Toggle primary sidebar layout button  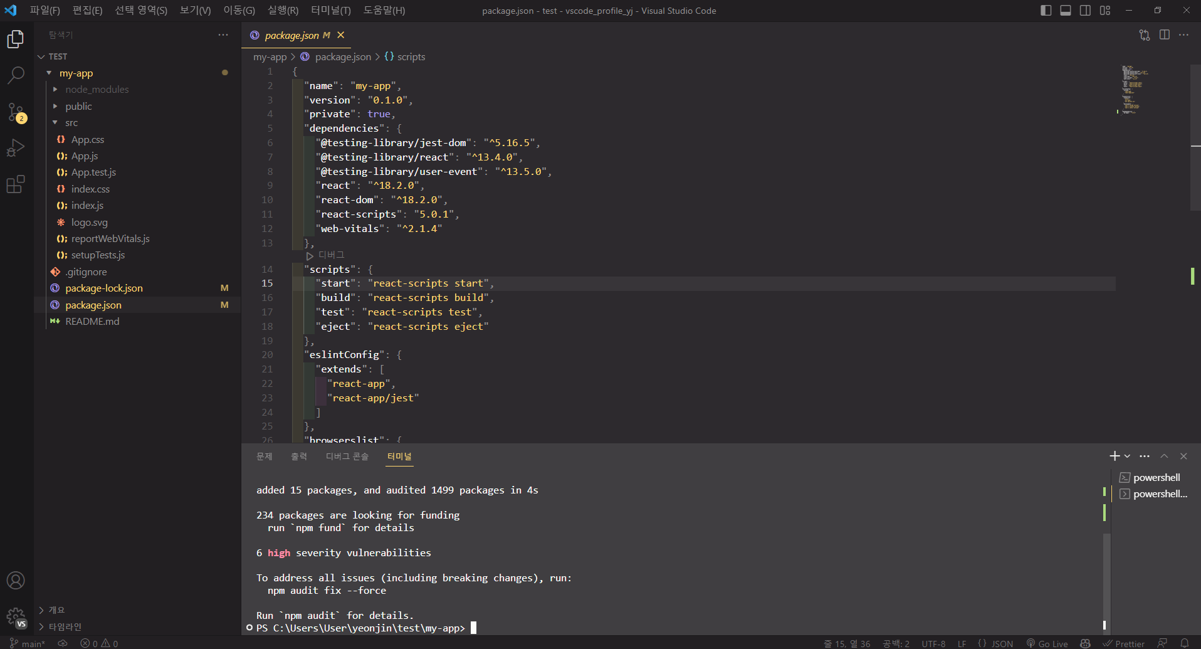(1046, 11)
